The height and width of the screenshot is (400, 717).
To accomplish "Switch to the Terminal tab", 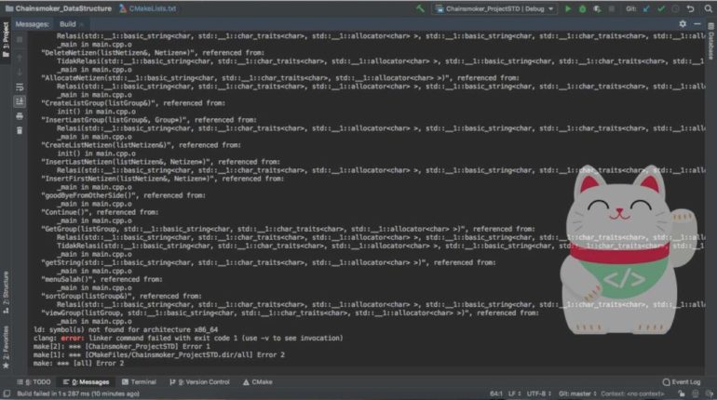I will coord(138,381).
